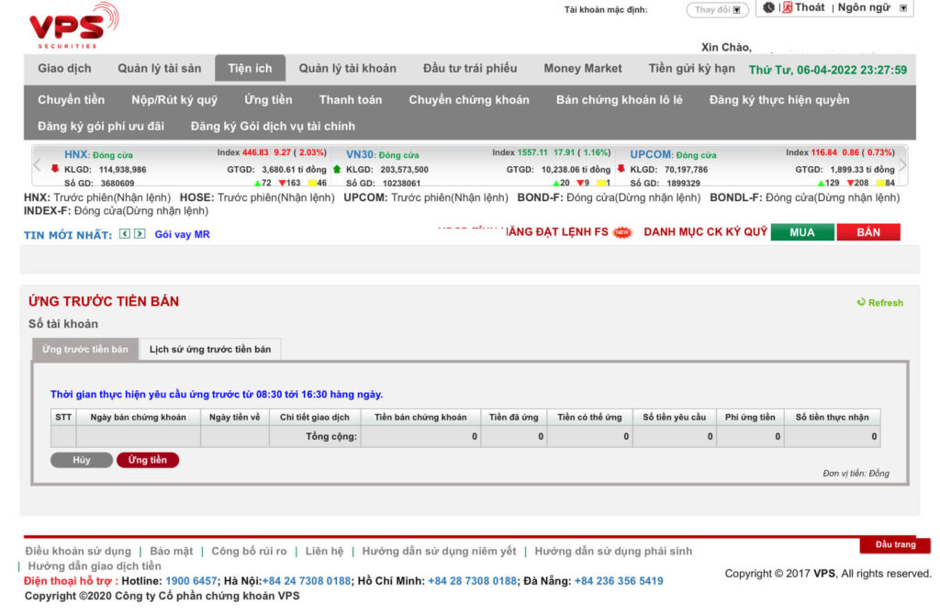Screen dimensions: 940x615
Task: Click the red Ứng tiền button
Action: tap(148, 460)
